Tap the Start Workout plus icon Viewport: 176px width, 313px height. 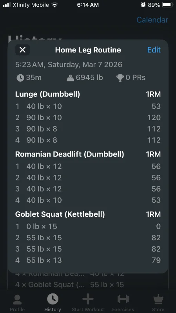[x=88, y=299]
